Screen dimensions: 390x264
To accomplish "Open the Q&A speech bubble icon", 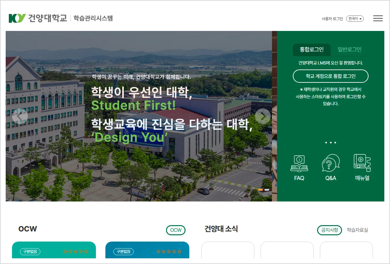I will click(x=331, y=163).
